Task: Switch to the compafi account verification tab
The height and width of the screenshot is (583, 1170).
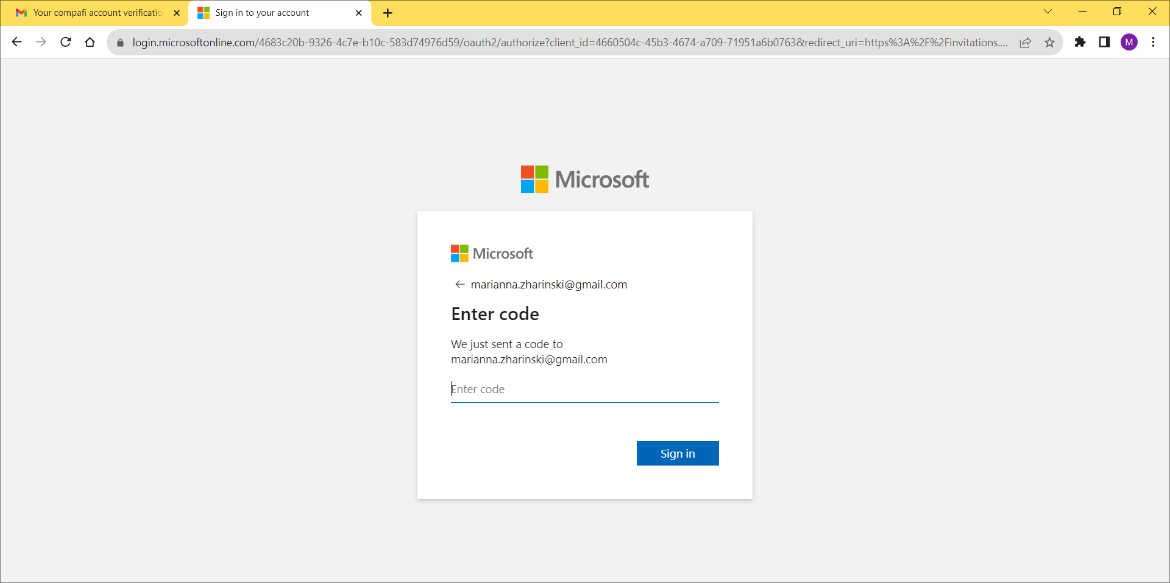Action: click(x=97, y=13)
